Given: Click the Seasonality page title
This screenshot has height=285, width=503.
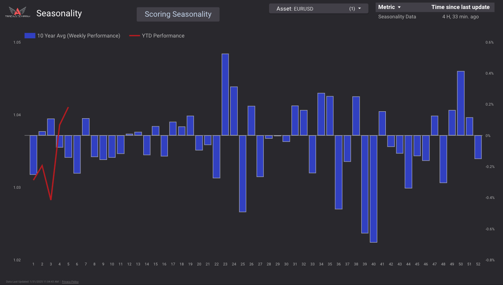Looking at the screenshot, I should tap(59, 13).
